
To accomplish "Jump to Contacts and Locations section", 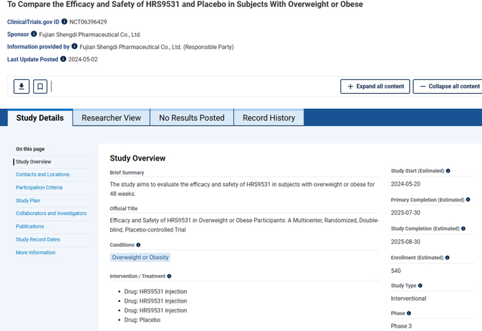I will tap(43, 174).
